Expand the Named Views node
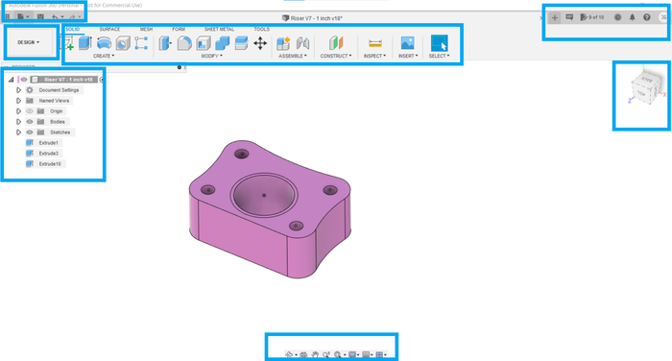The width and height of the screenshot is (672, 361). (18, 101)
